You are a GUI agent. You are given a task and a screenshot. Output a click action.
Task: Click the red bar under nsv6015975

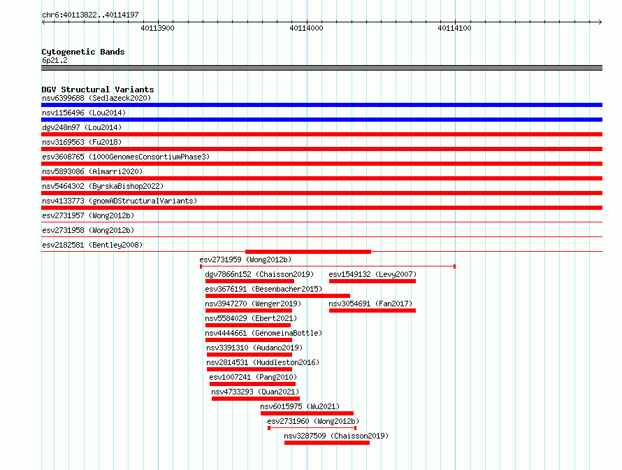click(307, 413)
